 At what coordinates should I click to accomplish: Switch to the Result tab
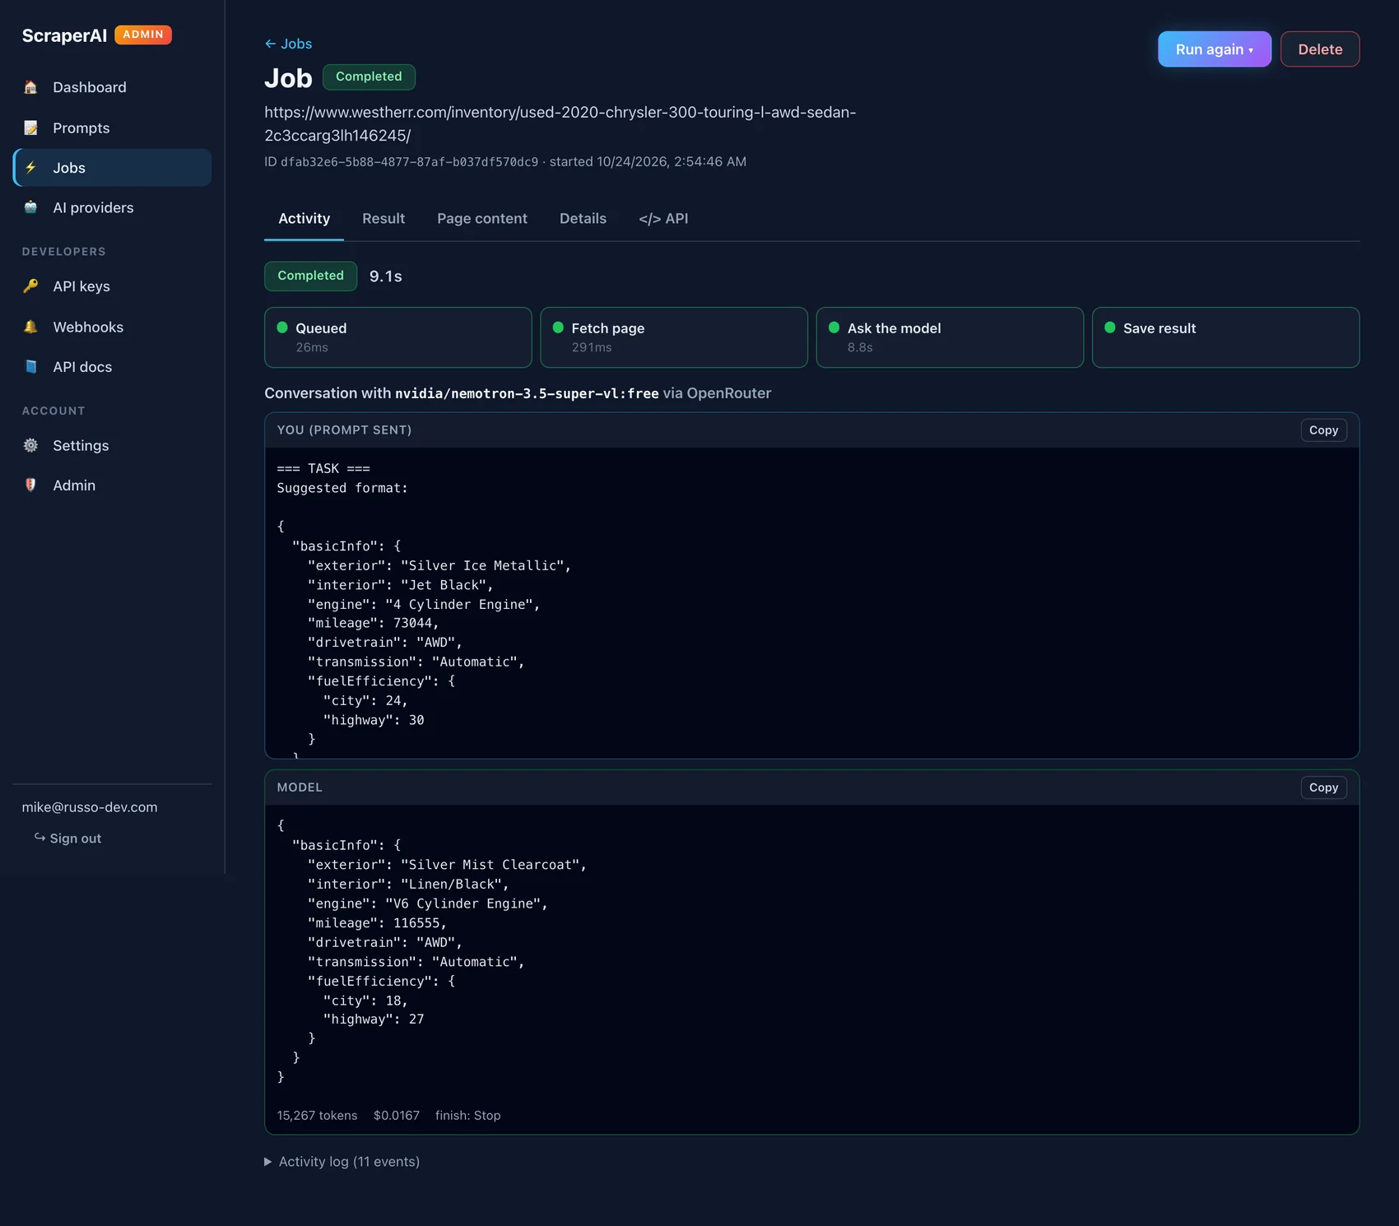click(x=383, y=219)
